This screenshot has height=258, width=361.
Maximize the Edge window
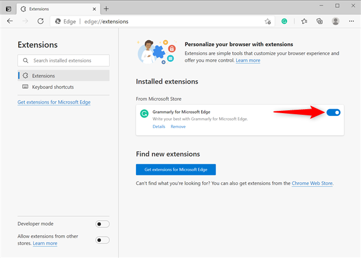(x=337, y=6)
